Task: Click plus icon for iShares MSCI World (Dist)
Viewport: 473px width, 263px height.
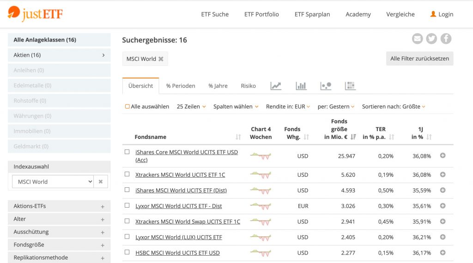Action: (x=443, y=190)
